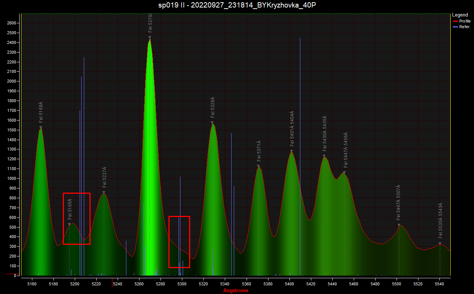Click the 2600 y-axis tick label
474x294 pixels.
12,23
